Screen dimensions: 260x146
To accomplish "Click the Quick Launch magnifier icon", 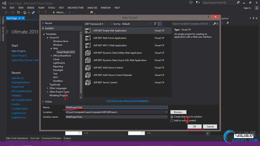I will pos(238,2).
